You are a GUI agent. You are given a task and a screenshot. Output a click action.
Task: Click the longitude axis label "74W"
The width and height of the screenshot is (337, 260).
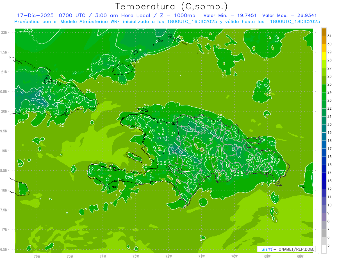click(x=103, y=256)
